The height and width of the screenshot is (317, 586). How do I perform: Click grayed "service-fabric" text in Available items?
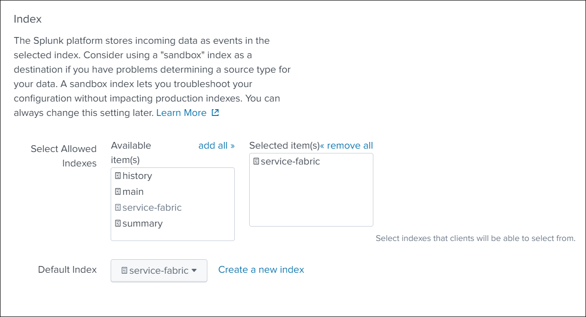coord(152,208)
